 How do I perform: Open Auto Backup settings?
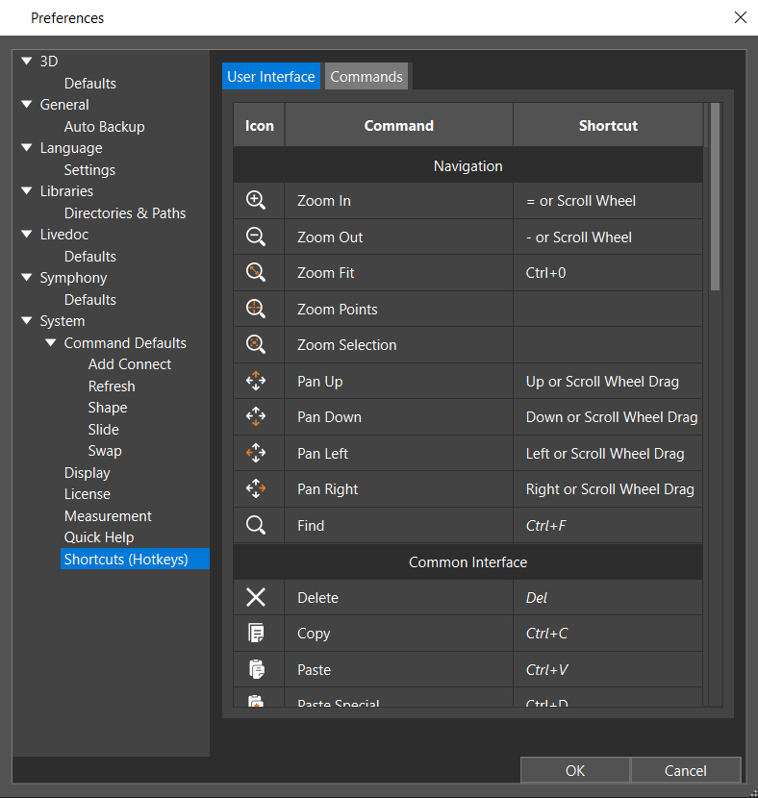tap(104, 126)
